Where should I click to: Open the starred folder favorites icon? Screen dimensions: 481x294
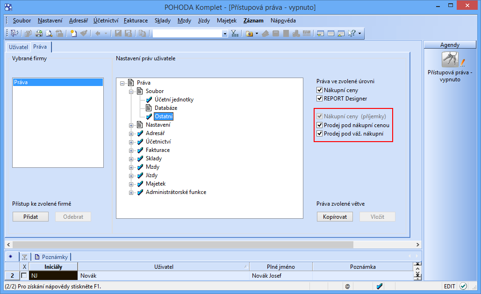[x=250, y=33]
